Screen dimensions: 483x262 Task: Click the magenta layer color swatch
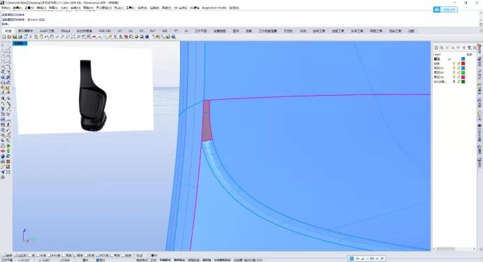[463, 77]
